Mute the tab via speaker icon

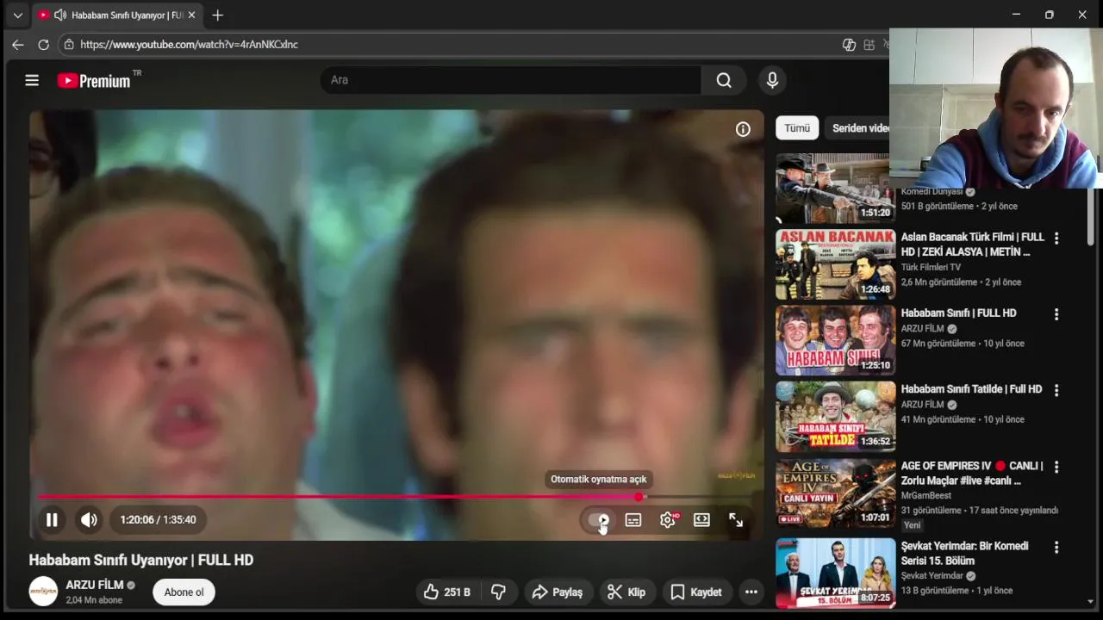click(x=59, y=15)
